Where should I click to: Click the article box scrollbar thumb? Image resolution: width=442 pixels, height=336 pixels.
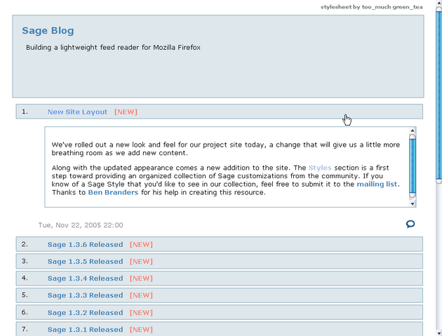coord(413,166)
